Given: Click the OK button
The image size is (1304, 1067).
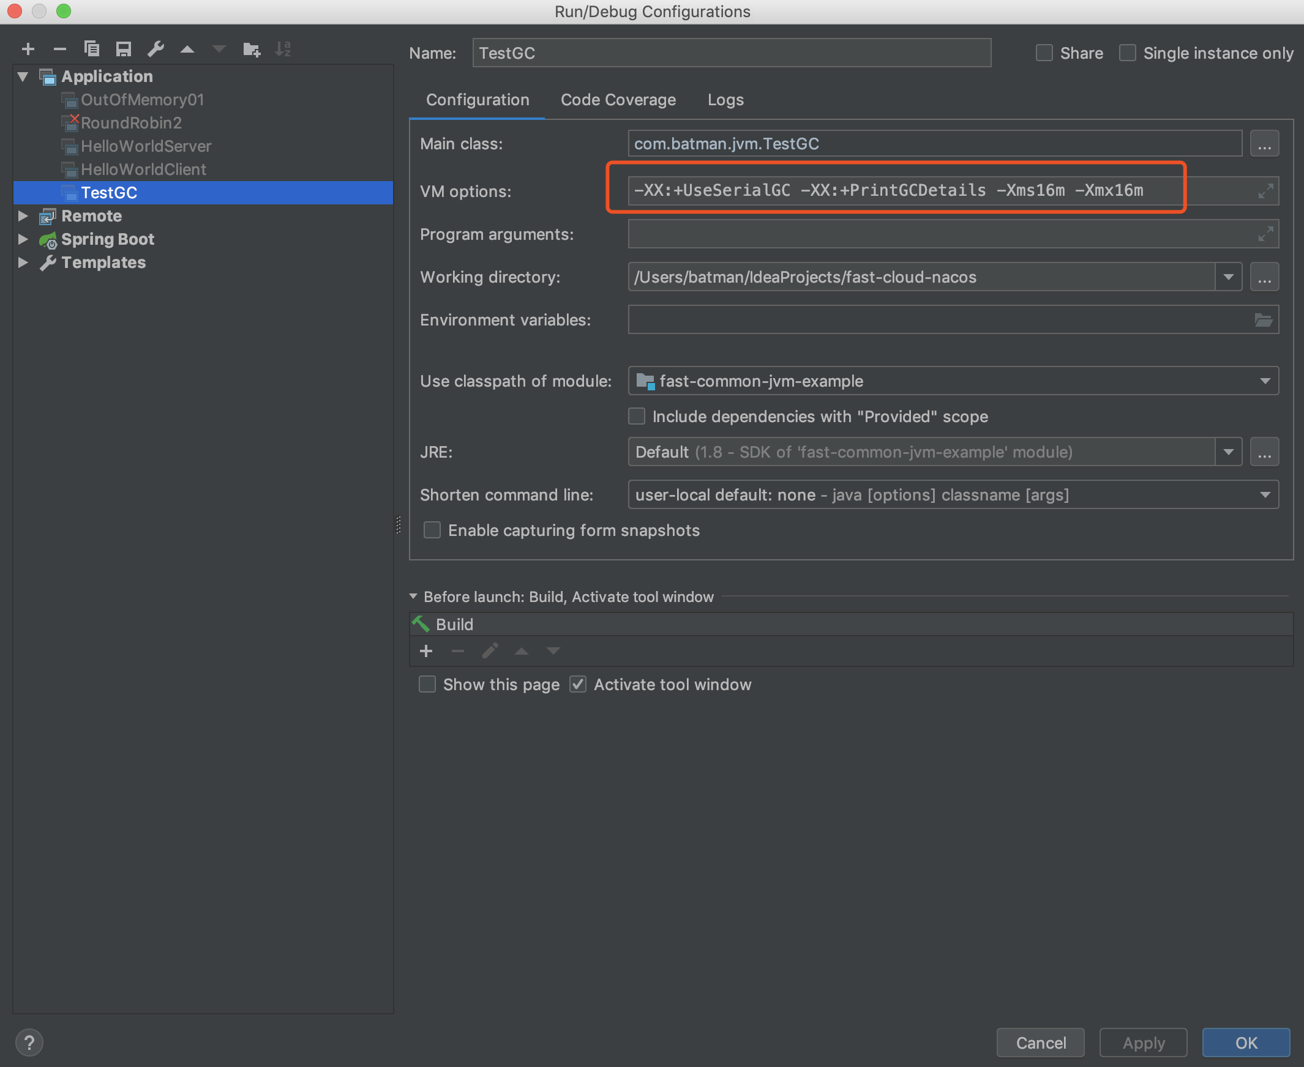Looking at the screenshot, I should point(1246,1043).
